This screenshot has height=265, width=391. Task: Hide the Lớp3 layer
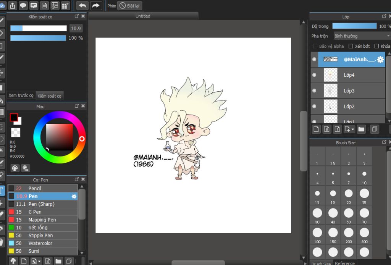[314, 90]
